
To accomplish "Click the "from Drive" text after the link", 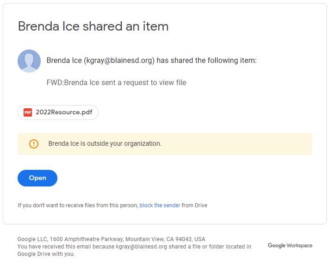I will (194, 205).
